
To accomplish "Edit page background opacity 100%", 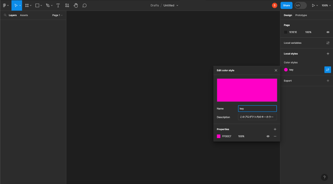I will point(308,32).
